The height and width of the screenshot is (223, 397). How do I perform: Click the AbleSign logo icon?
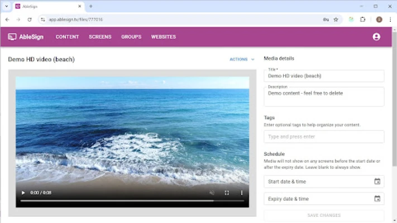pos(12,37)
